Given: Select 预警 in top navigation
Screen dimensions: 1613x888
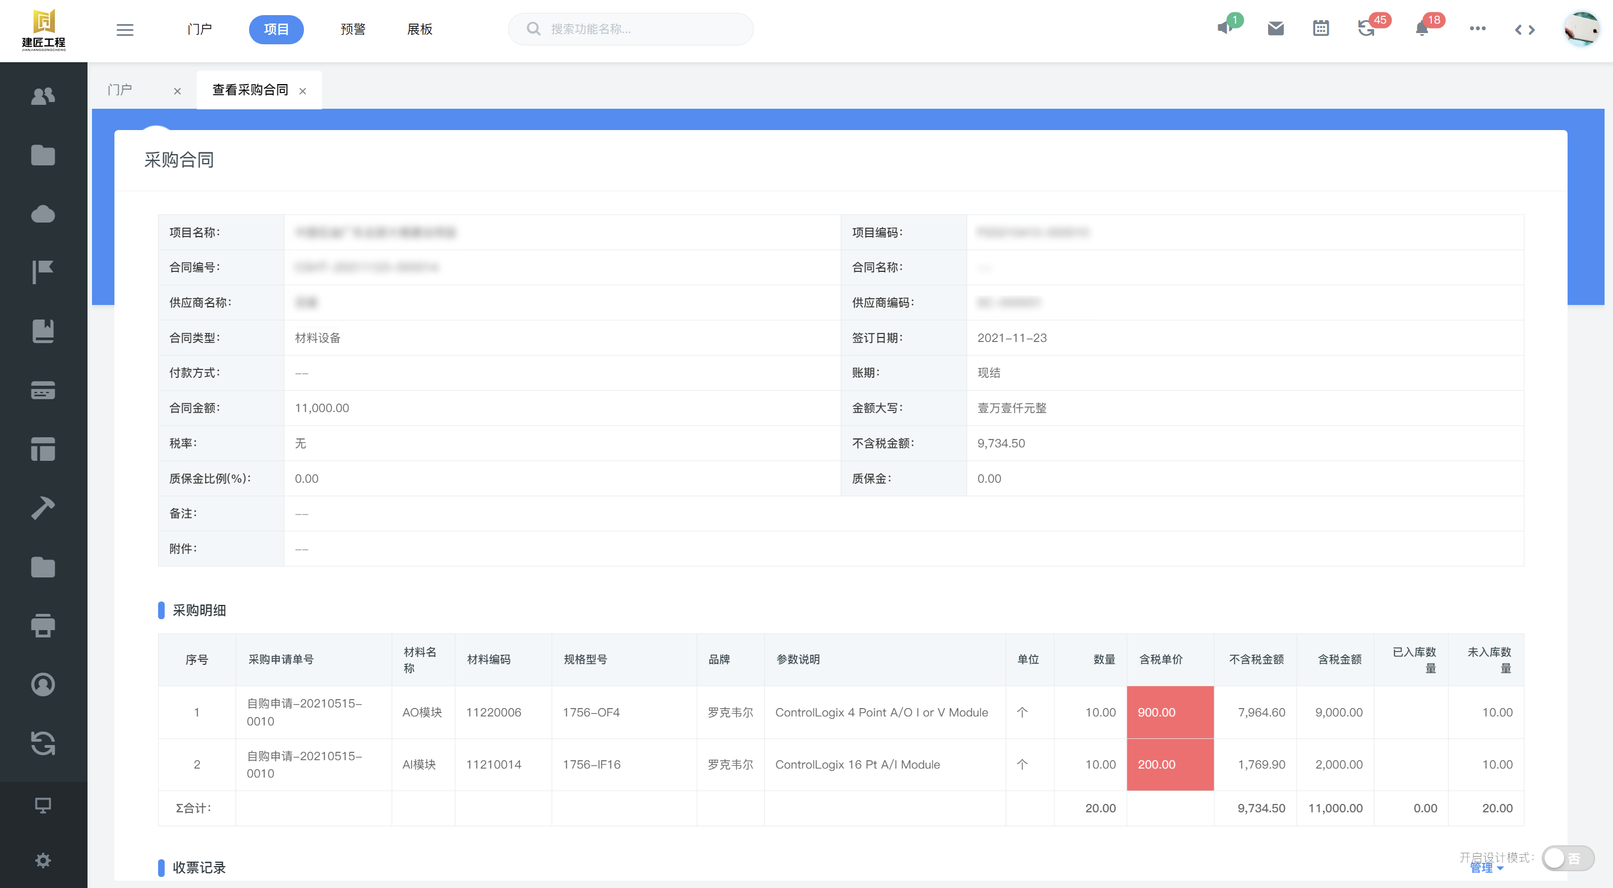Looking at the screenshot, I should pos(353,29).
